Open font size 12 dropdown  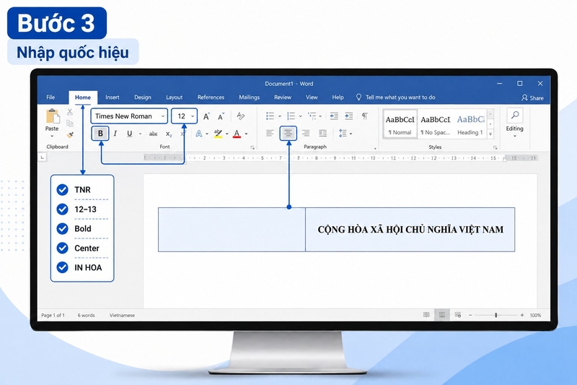[x=193, y=116]
